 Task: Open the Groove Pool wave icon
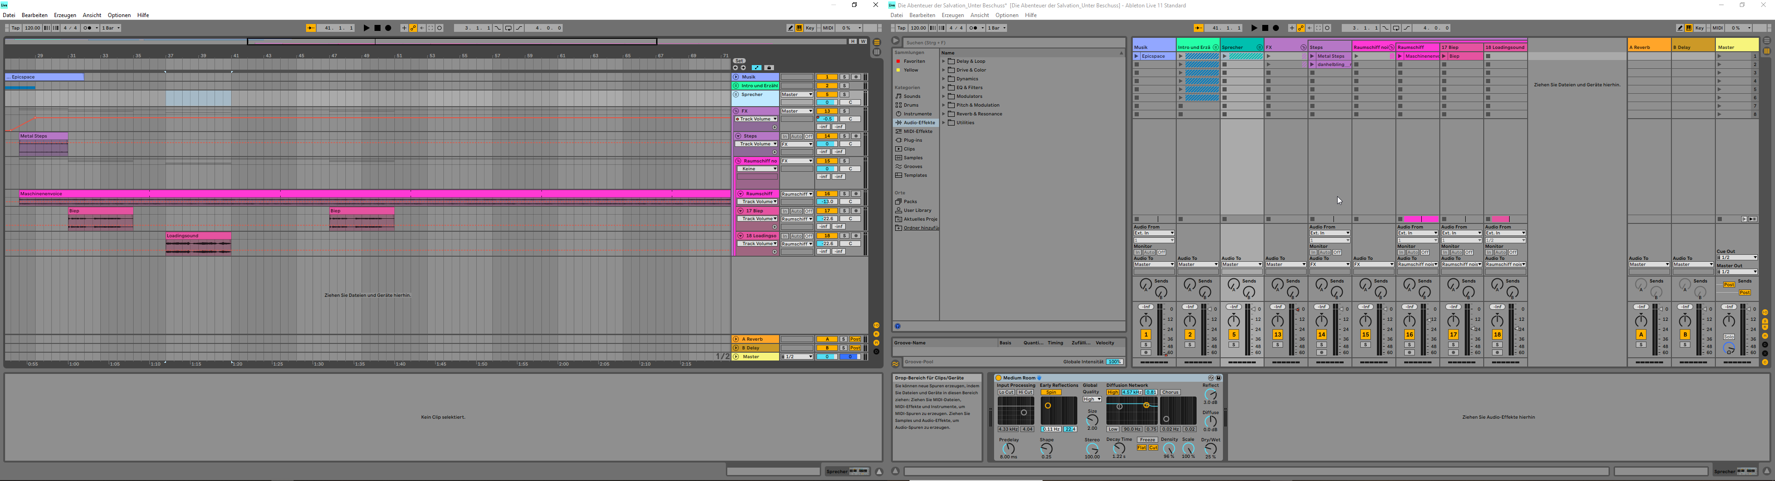896,363
